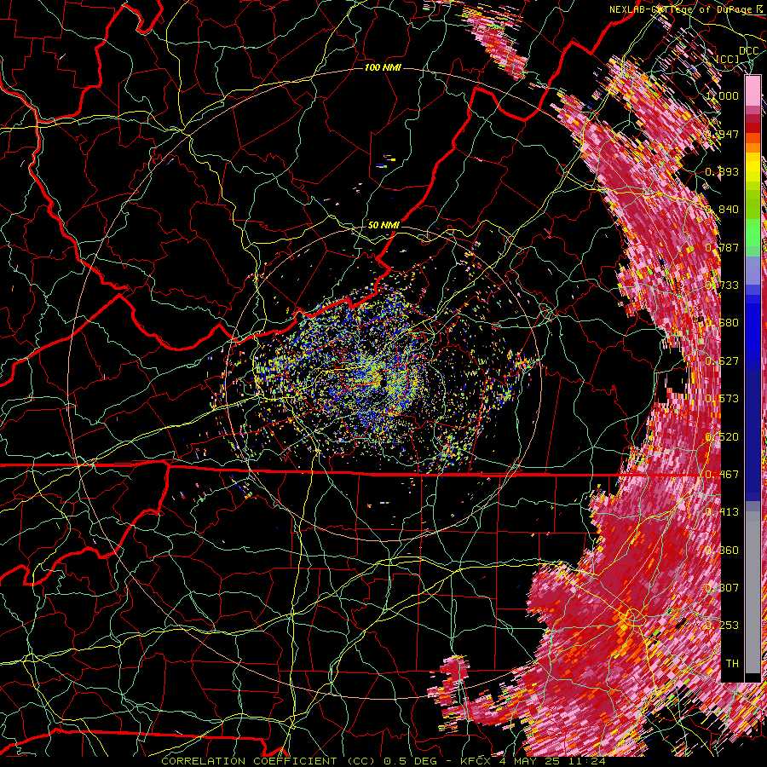Click the CORRELATION COEFFICIENT (CC) caption text
This screenshot has width=767, height=767.
click(269, 761)
